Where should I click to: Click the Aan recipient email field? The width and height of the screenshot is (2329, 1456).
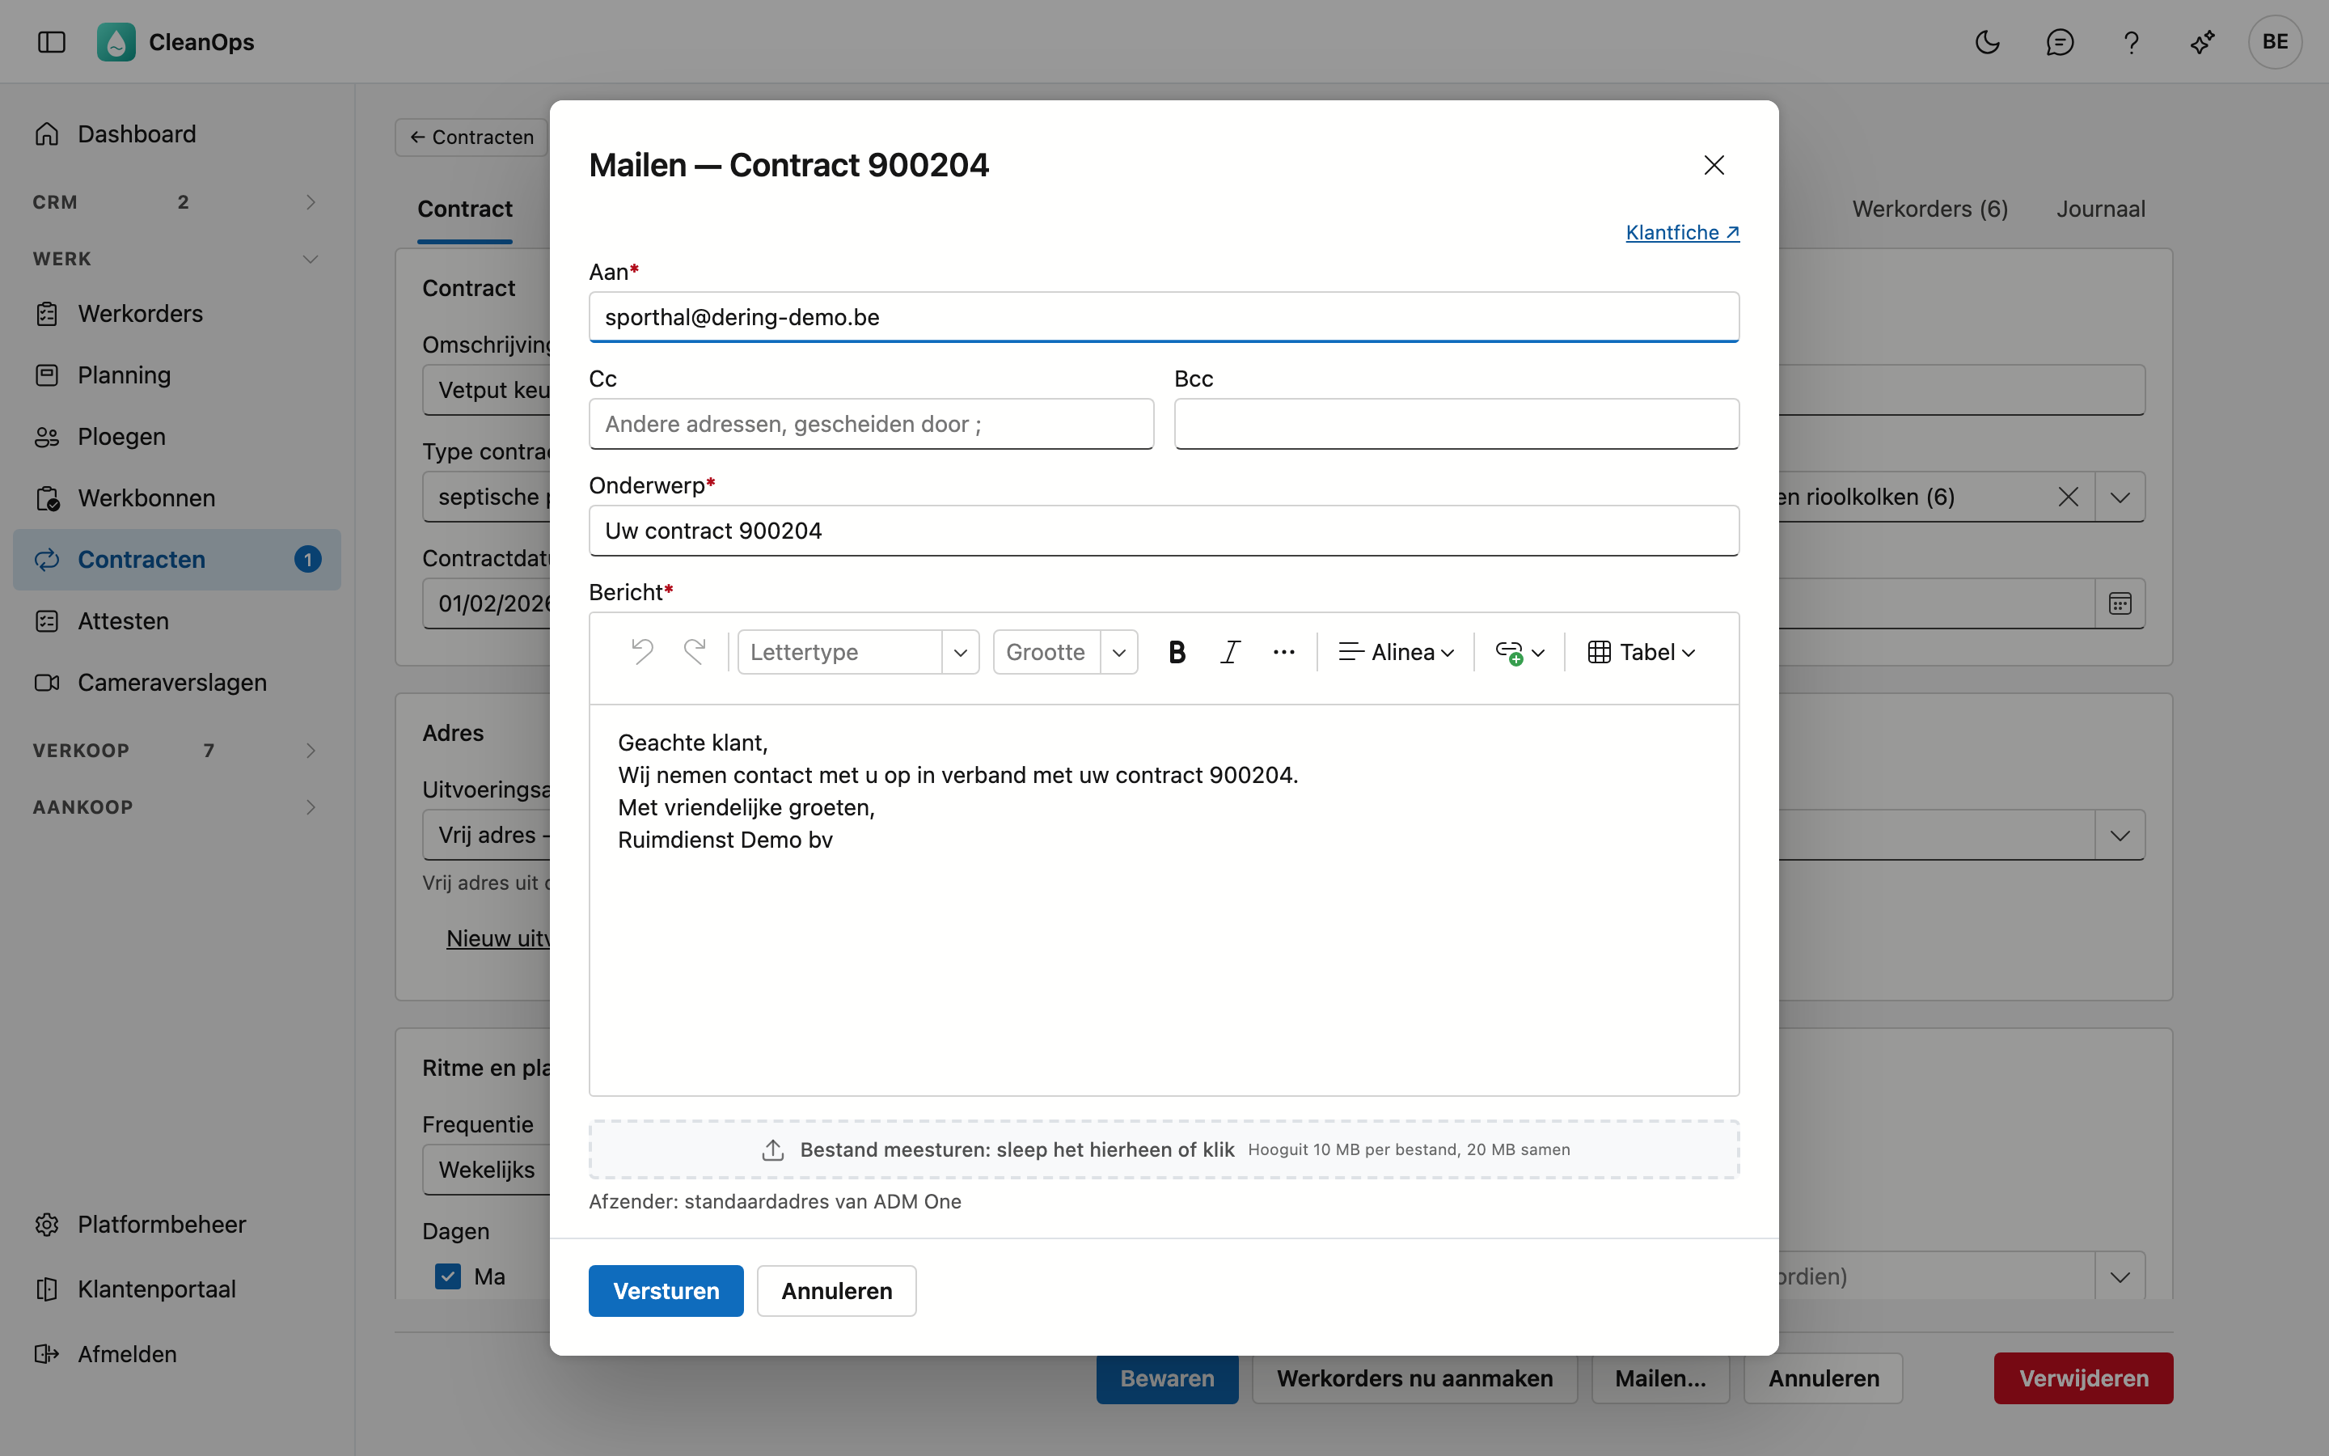point(1164,317)
